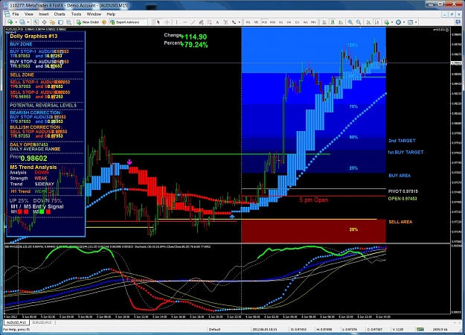Switch to the EURUSD,M15 chart tab

(x=42, y=322)
